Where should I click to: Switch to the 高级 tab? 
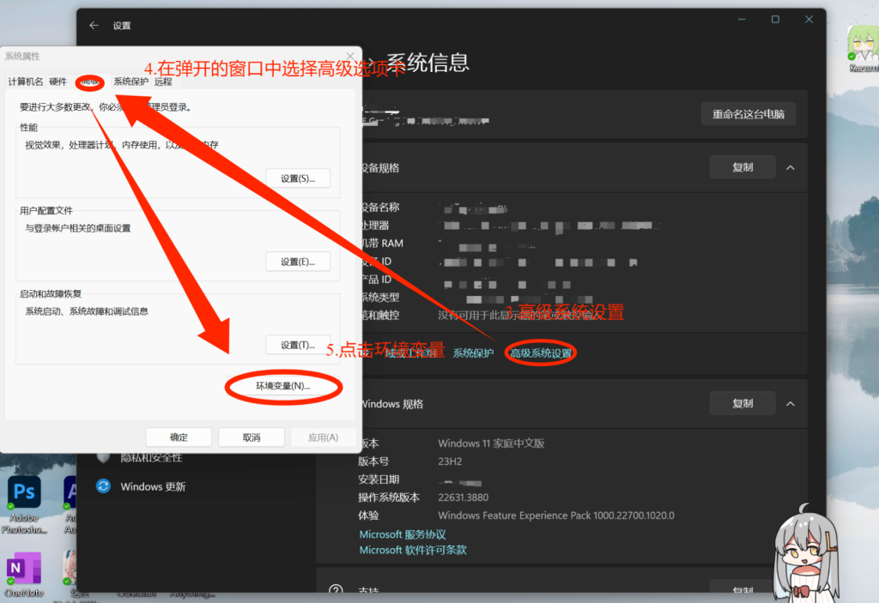[89, 82]
